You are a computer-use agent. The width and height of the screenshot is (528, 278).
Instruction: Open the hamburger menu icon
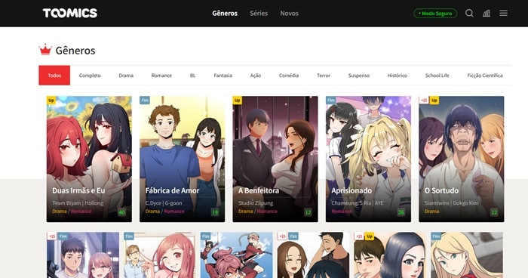pyautogui.click(x=503, y=13)
